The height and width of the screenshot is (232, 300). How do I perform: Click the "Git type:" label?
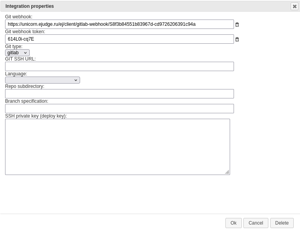(x=14, y=46)
